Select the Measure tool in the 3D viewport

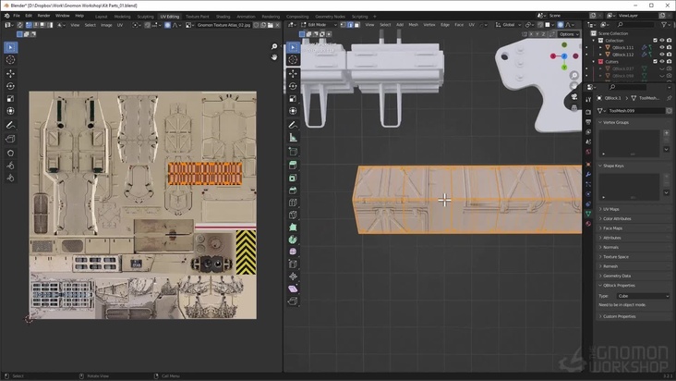[293, 138]
